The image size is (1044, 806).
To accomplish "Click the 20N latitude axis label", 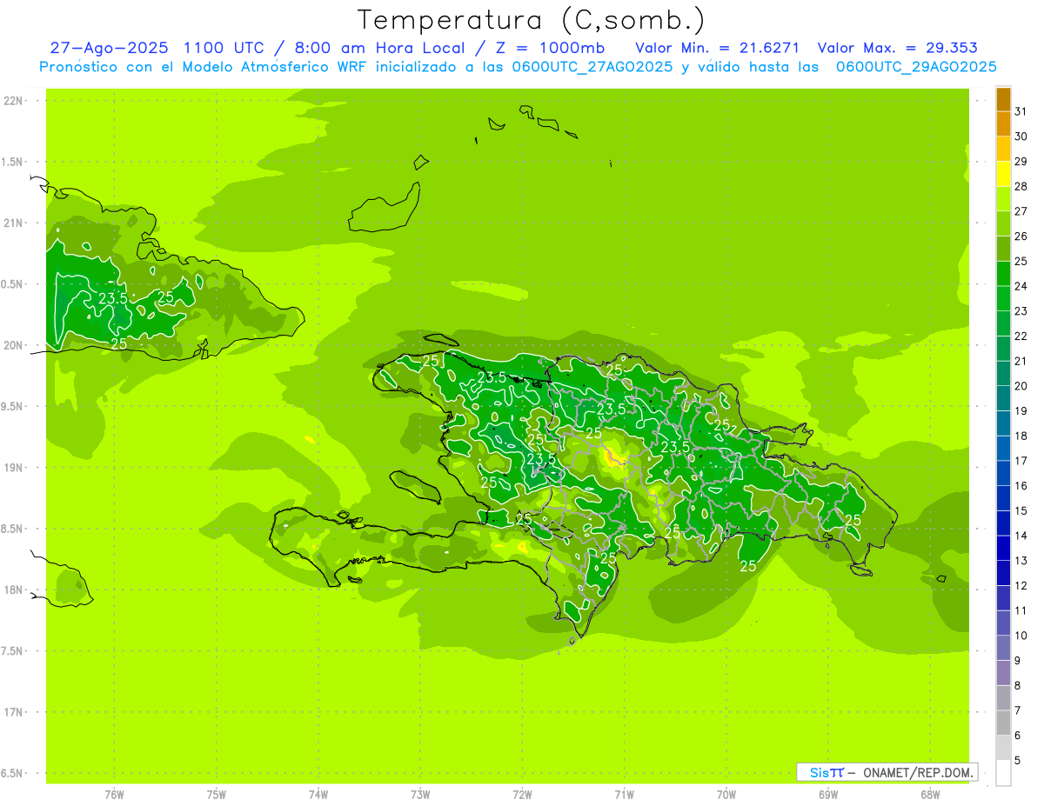I will pyautogui.click(x=14, y=345).
